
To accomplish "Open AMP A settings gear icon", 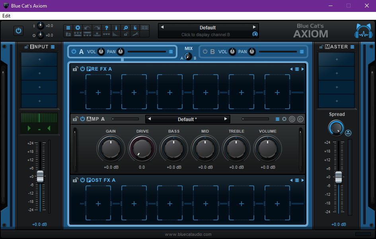I will coord(284,119).
